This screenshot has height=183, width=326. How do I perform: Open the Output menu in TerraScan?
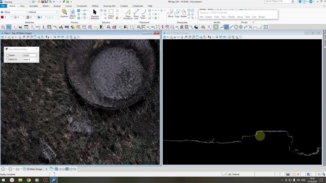[209, 17]
